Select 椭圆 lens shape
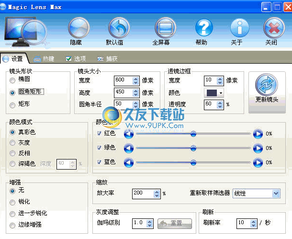This screenshot has width=292, height=239. [x=12, y=80]
